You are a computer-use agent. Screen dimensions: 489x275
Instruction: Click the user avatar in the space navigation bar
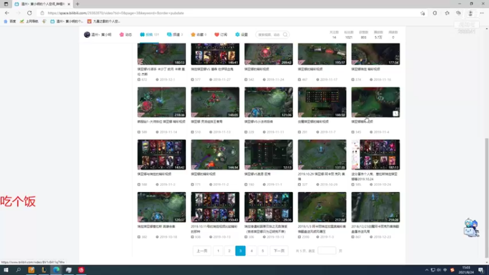point(87,35)
